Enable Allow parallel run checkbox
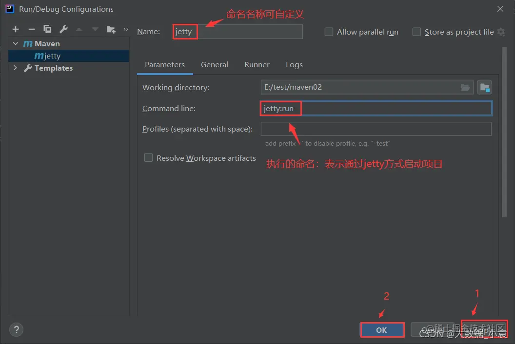The image size is (515, 344). click(x=329, y=32)
